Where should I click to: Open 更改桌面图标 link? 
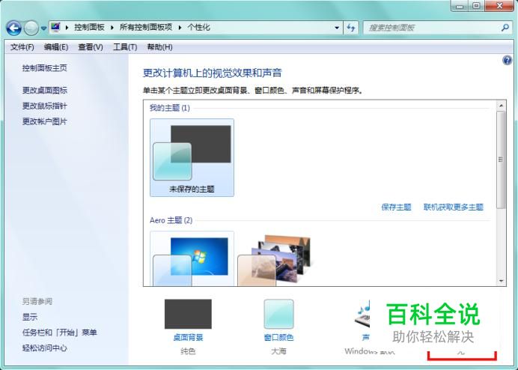click(45, 91)
